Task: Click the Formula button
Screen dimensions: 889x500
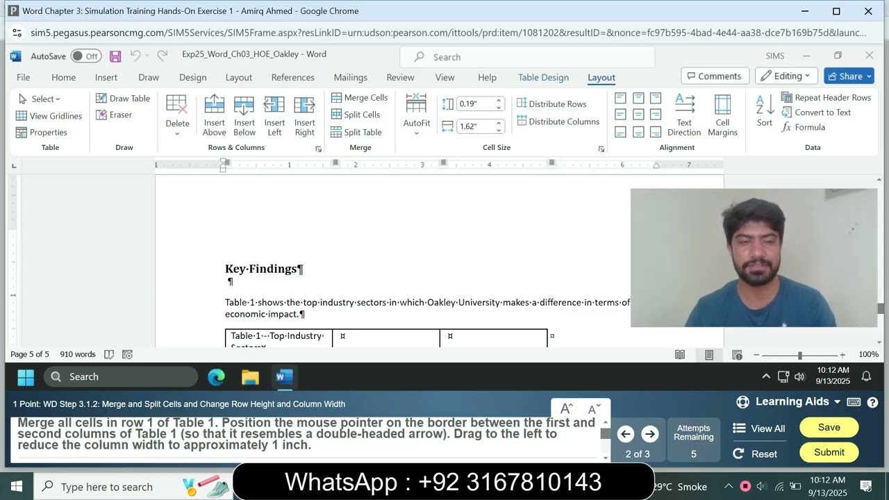Action: 803,128
